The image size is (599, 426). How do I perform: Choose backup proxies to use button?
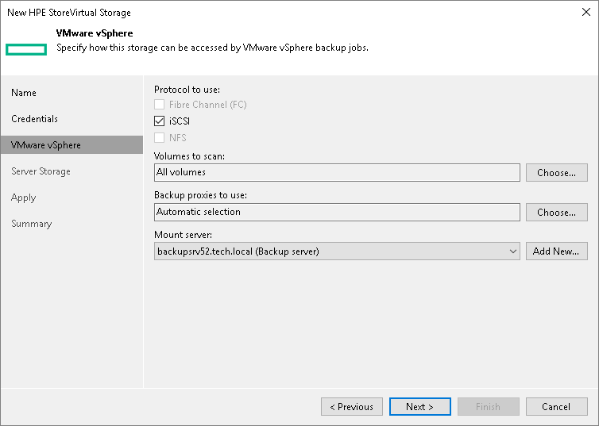coord(557,213)
